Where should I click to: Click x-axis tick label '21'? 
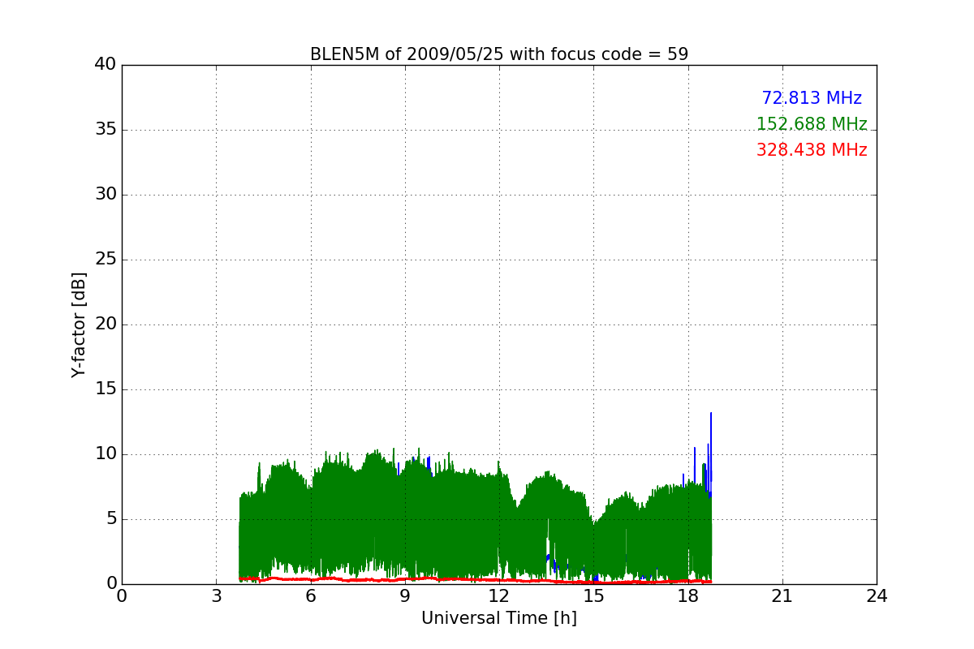(x=782, y=596)
